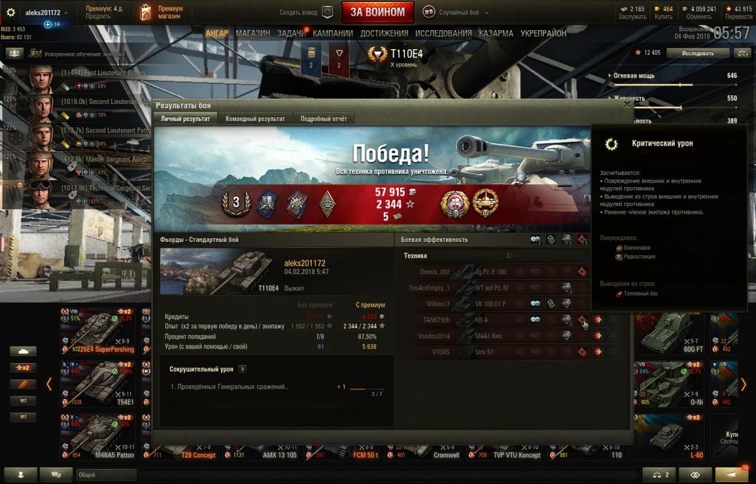Click the critical damage icon for TANKT90h
The image size is (756, 484).
click(582, 320)
